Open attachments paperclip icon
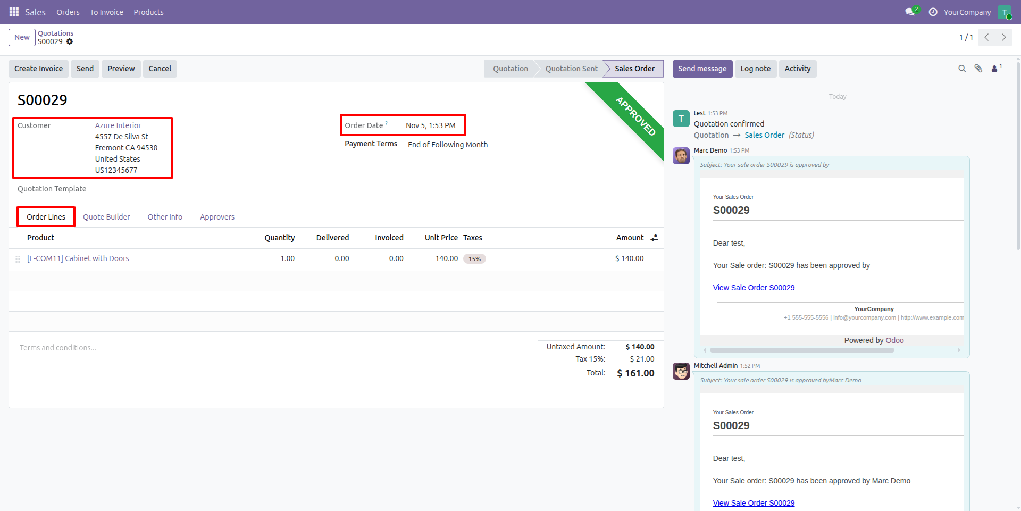The image size is (1021, 511). point(978,69)
